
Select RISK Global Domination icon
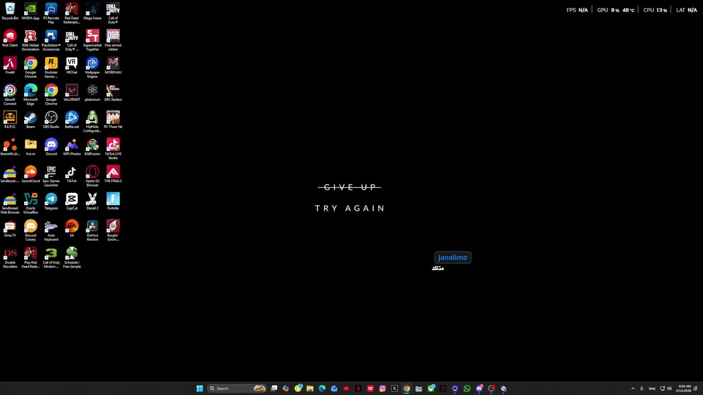click(30, 41)
